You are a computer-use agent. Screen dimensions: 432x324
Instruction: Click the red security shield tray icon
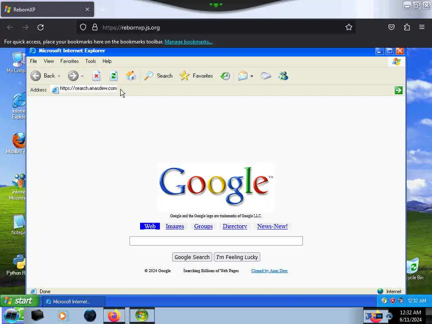tap(393, 300)
